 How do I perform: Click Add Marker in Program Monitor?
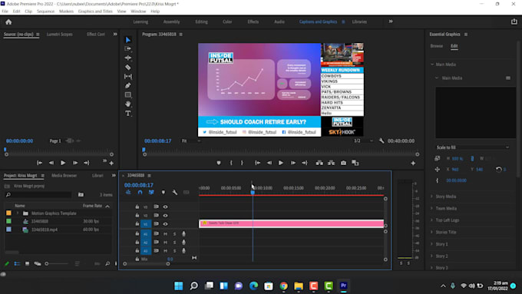click(x=219, y=163)
